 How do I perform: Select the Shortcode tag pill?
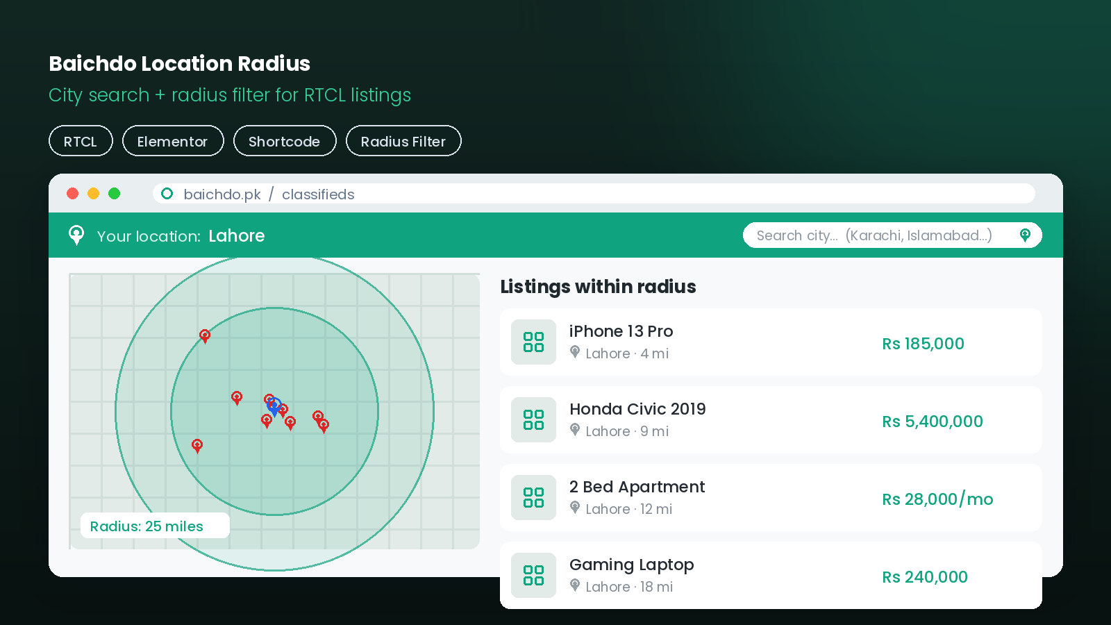click(x=285, y=141)
